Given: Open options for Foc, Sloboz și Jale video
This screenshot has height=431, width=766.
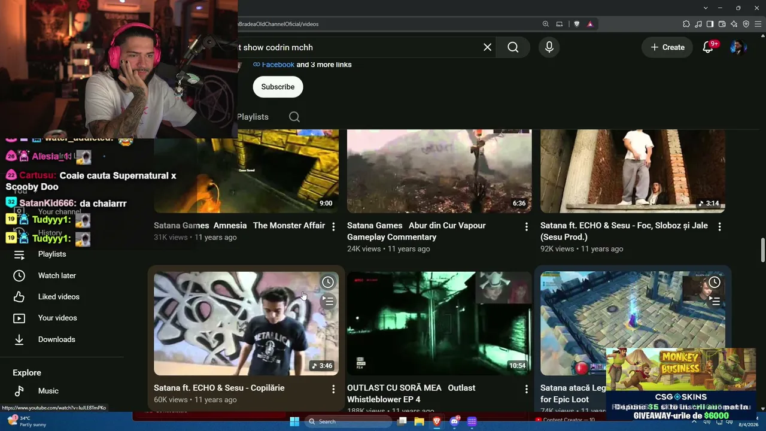Looking at the screenshot, I should (x=720, y=227).
